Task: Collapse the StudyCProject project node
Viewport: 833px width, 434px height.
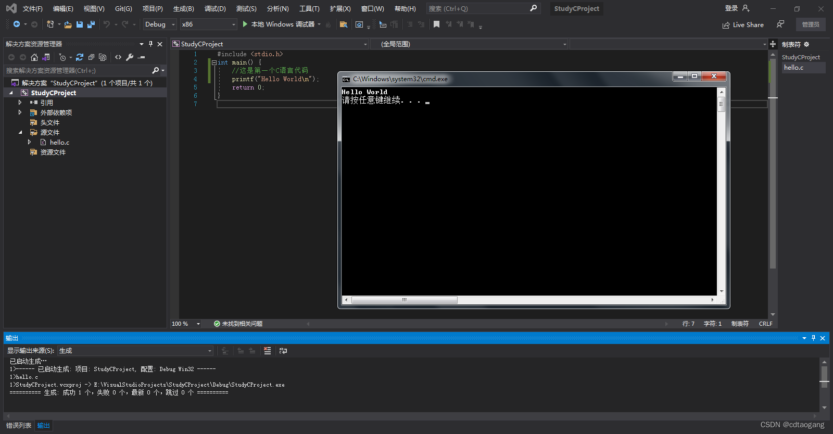Action: (x=11, y=93)
